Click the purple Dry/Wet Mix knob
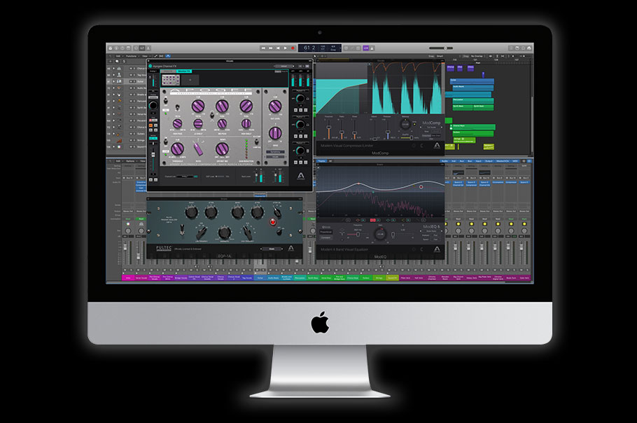637x423 pixels. click(222, 149)
